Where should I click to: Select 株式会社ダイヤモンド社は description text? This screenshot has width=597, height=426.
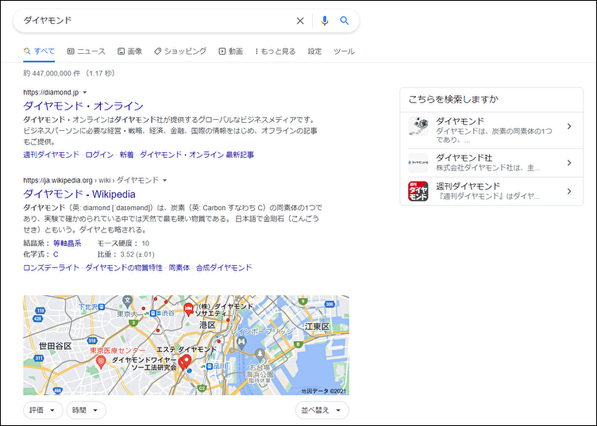click(x=487, y=167)
